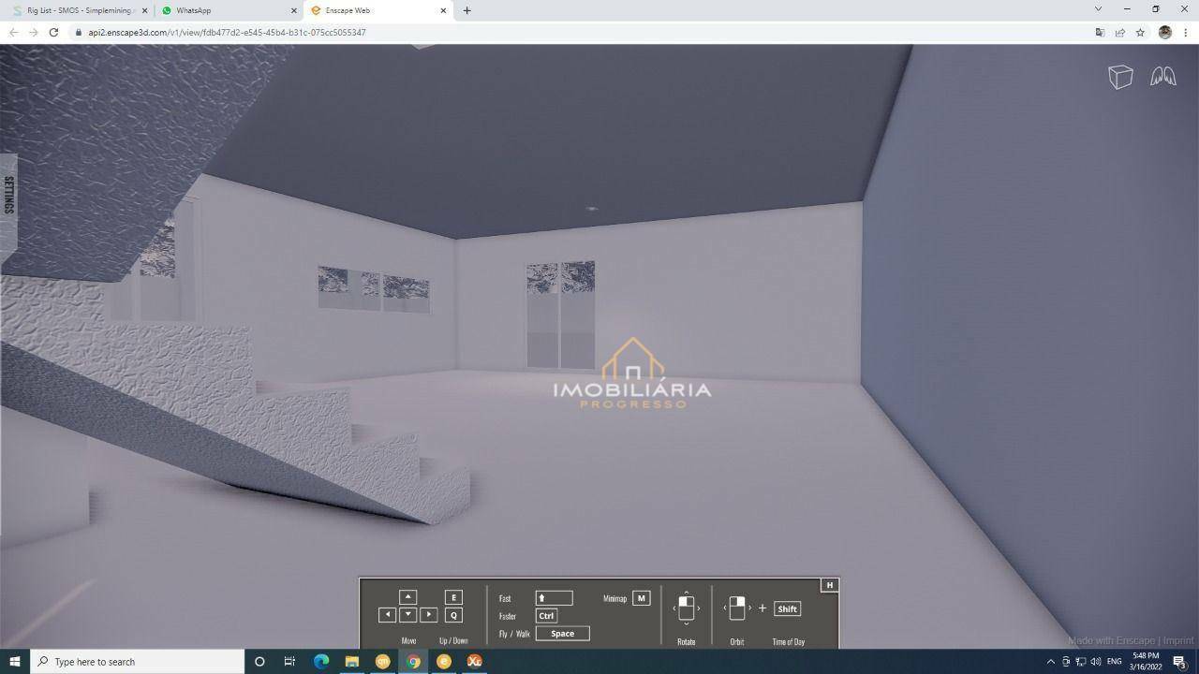Click the Meet Now tray icon
The width and height of the screenshot is (1199, 674).
point(1066,662)
